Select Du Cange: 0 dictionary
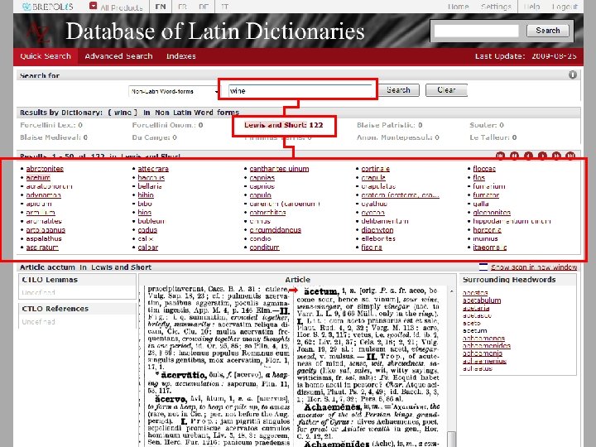 tap(154, 137)
